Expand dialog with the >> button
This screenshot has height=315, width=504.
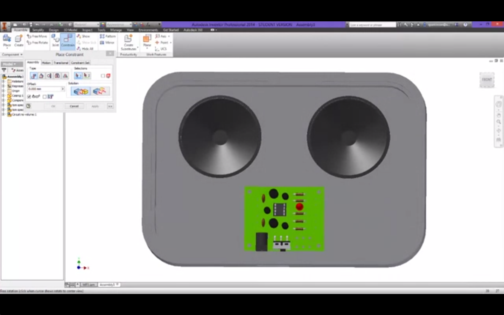point(110,106)
